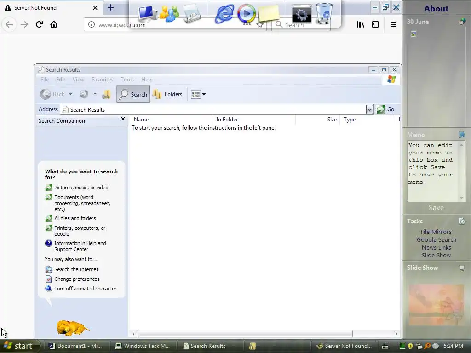Expand the Address bar dropdown
This screenshot has height=353, width=471.
[369, 109]
